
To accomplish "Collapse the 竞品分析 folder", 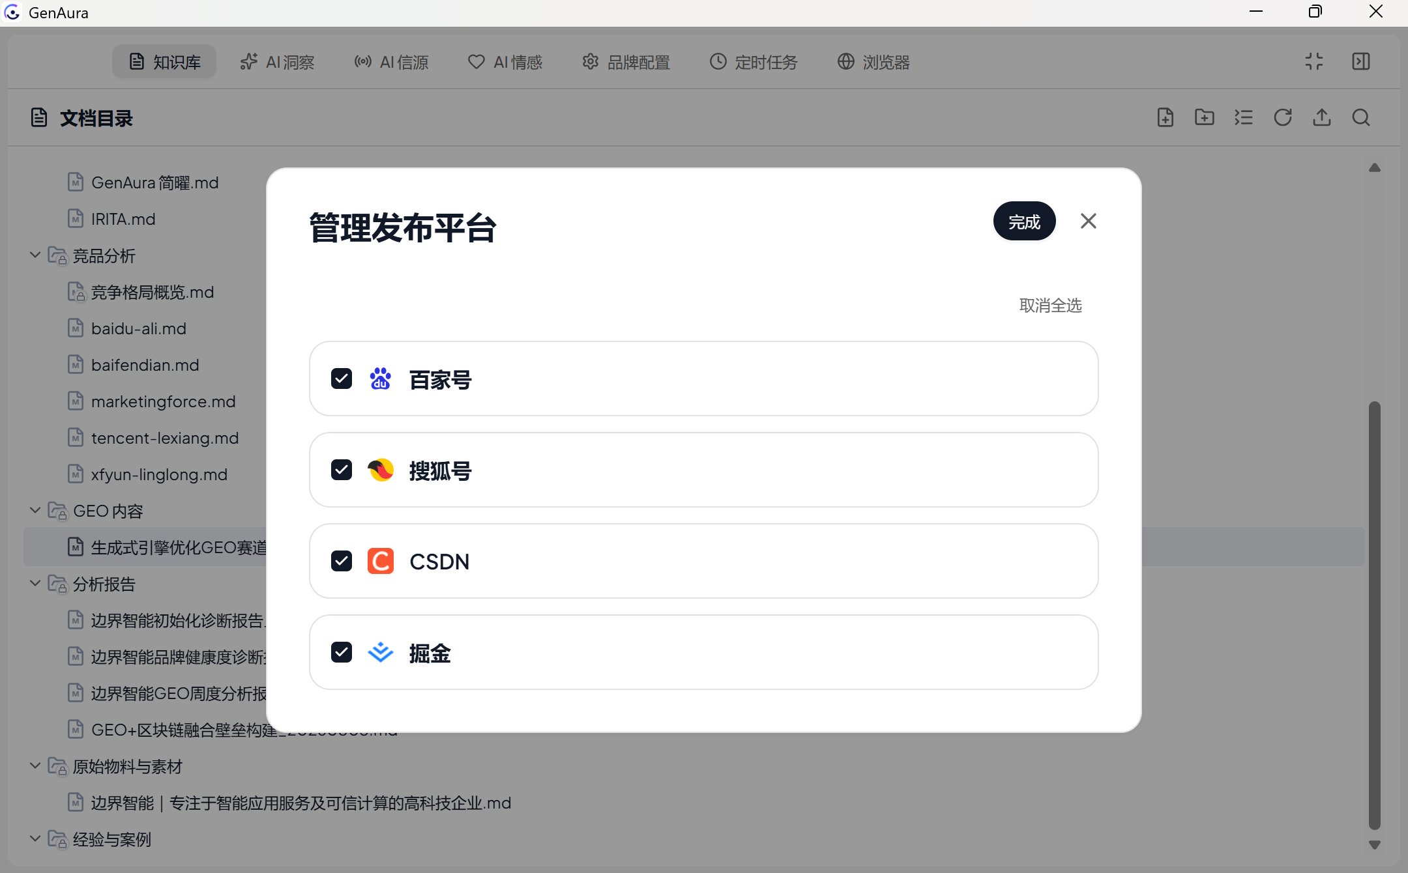I will coord(35,255).
